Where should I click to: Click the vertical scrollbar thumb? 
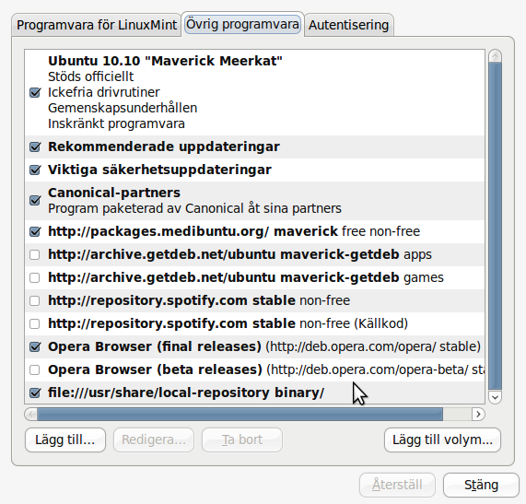[495, 227]
